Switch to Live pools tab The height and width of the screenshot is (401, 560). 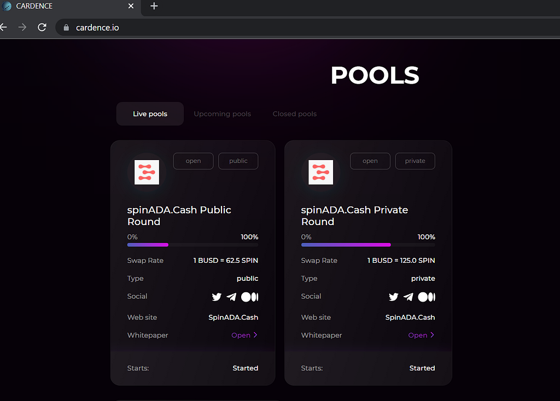pyautogui.click(x=150, y=114)
